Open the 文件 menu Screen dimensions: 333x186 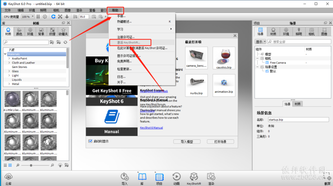[8, 10]
